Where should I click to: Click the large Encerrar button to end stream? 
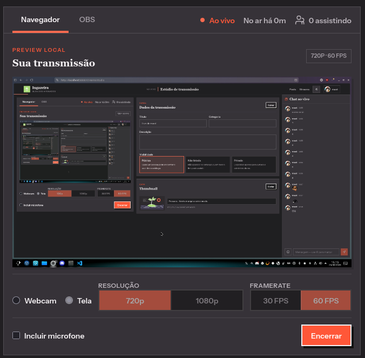(x=326, y=335)
